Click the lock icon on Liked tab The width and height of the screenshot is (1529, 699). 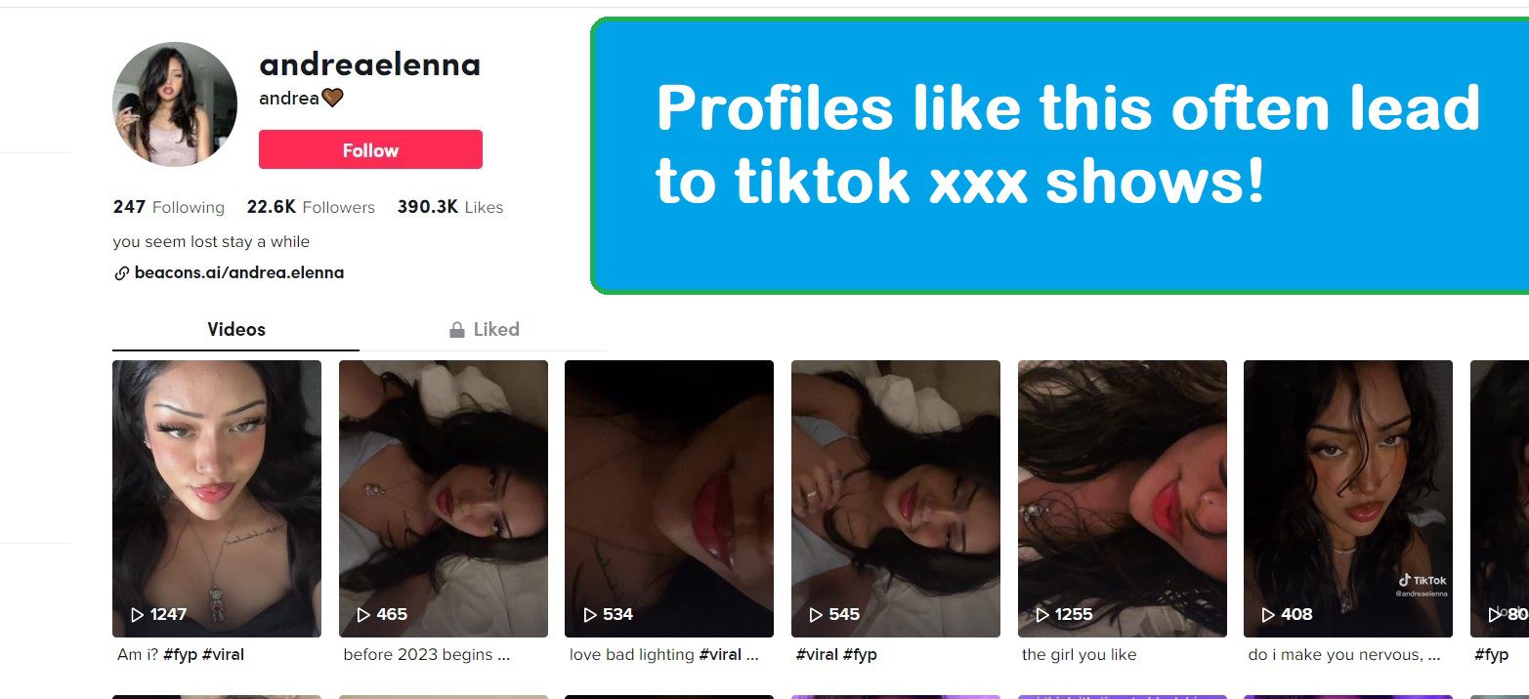click(456, 330)
